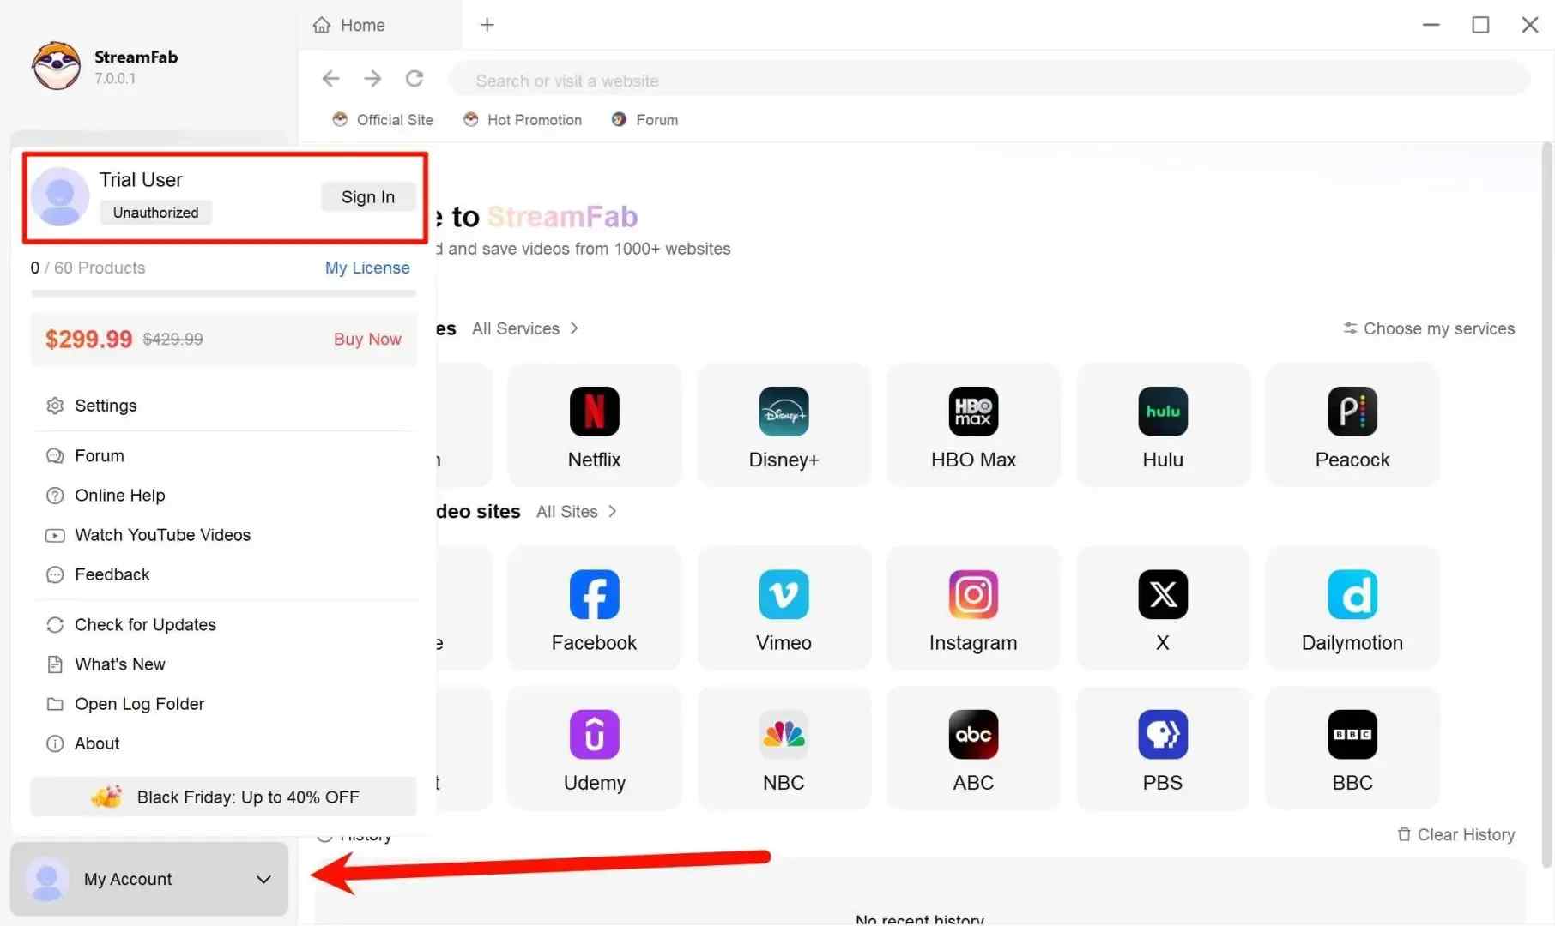The image size is (1555, 926).
Task: Sign In to your account
Action: point(367,196)
